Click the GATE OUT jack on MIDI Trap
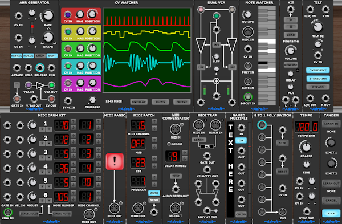This screenshot has width=342, height=224. (x=207, y=156)
